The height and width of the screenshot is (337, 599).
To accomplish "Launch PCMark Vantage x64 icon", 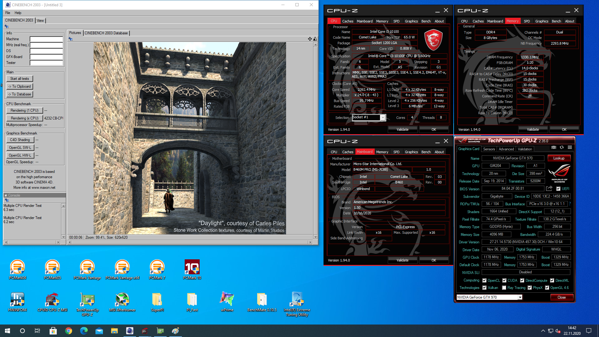I will tap(122, 270).
